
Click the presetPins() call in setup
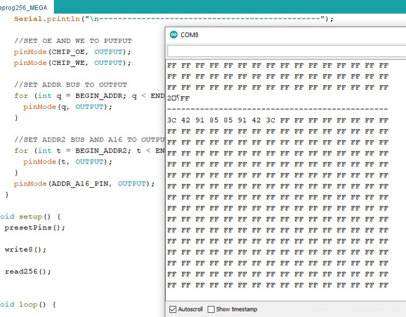pyautogui.click(x=35, y=228)
